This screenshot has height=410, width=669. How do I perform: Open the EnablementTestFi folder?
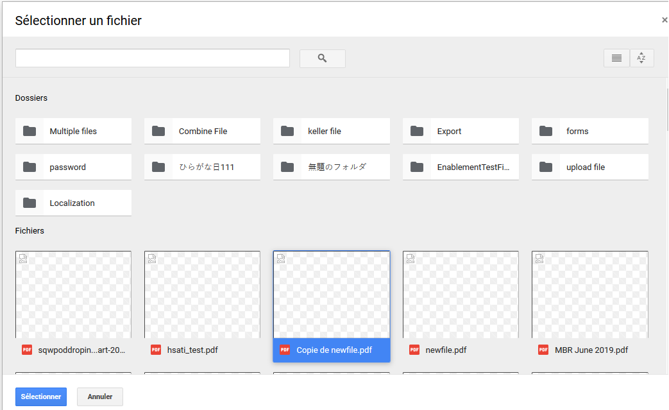[461, 167]
